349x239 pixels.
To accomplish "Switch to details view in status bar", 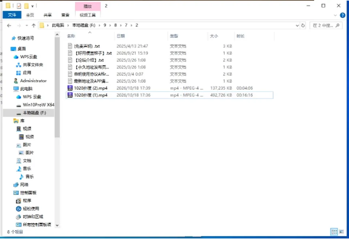I will point(334,232).
